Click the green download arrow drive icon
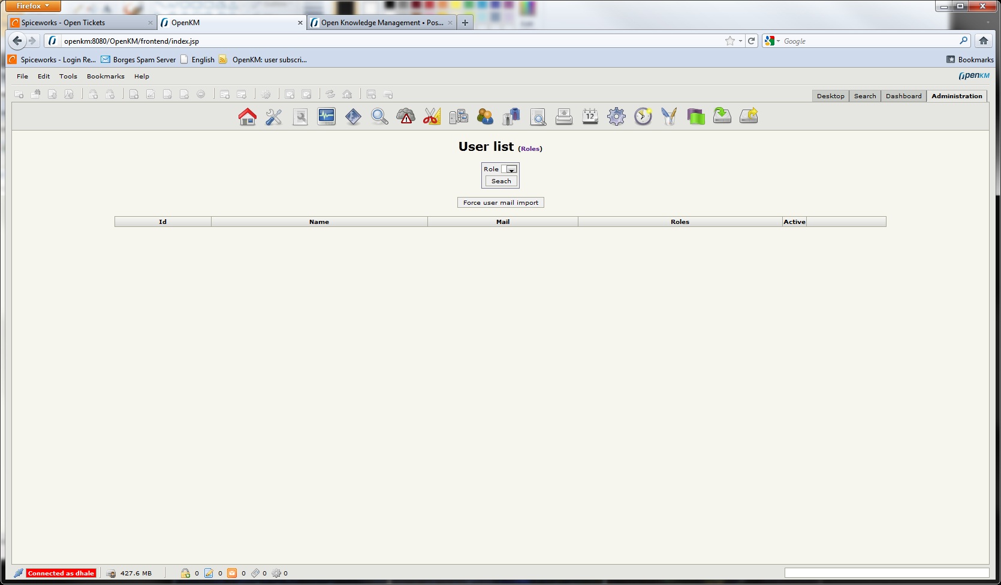The width and height of the screenshot is (1001, 585). (x=722, y=116)
